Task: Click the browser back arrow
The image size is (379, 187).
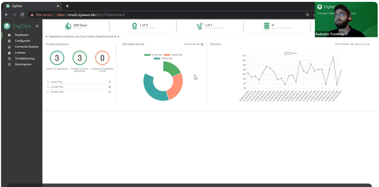Action: (6, 15)
